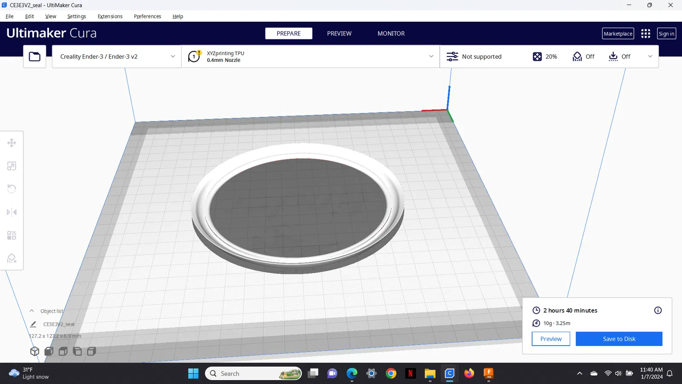Select the Rotate tool in left toolbar
Viewport: 682px width, 384px height.
pyautogui.click(x=12, y=189)
